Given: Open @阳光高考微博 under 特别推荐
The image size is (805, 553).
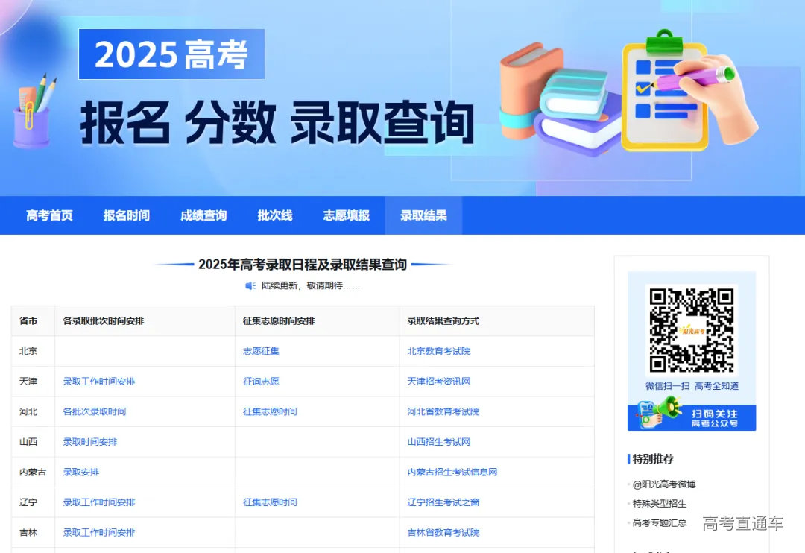Looking at the screenshot, I should pyautogui.click(x=664, y=484).
